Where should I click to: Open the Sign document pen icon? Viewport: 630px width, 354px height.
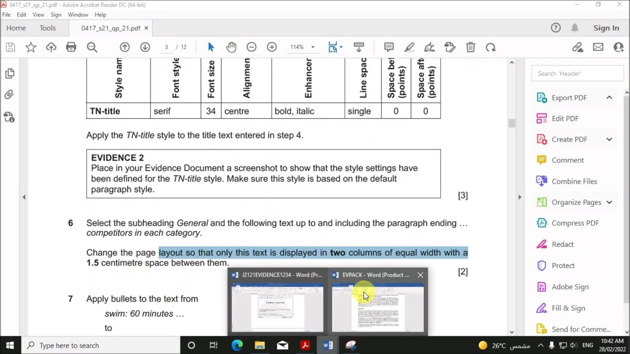pos(430,47)
